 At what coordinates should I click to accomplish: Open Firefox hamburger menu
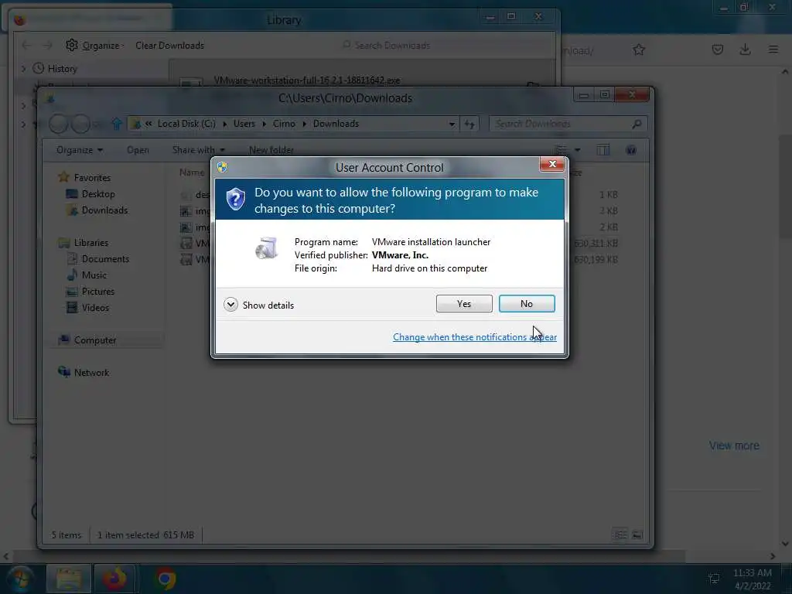(x=773, y=49)
